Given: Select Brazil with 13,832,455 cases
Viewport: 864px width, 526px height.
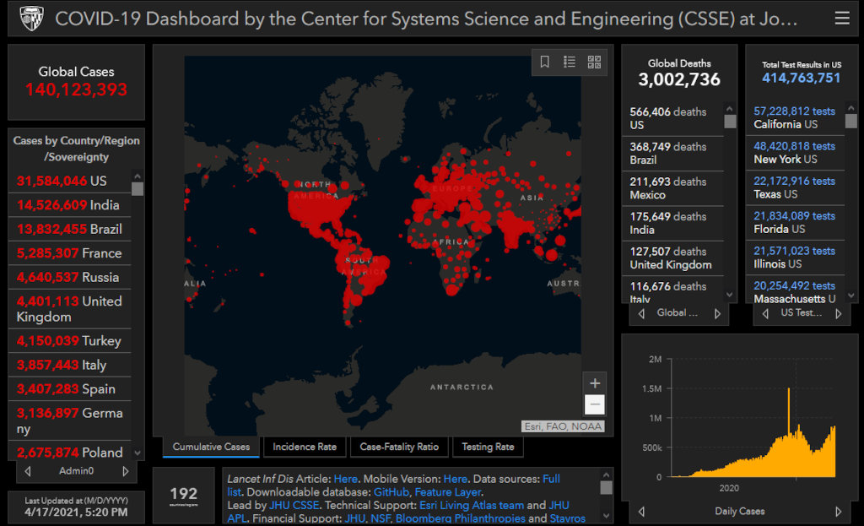Looking at the screenshot, I should point(70,229).
